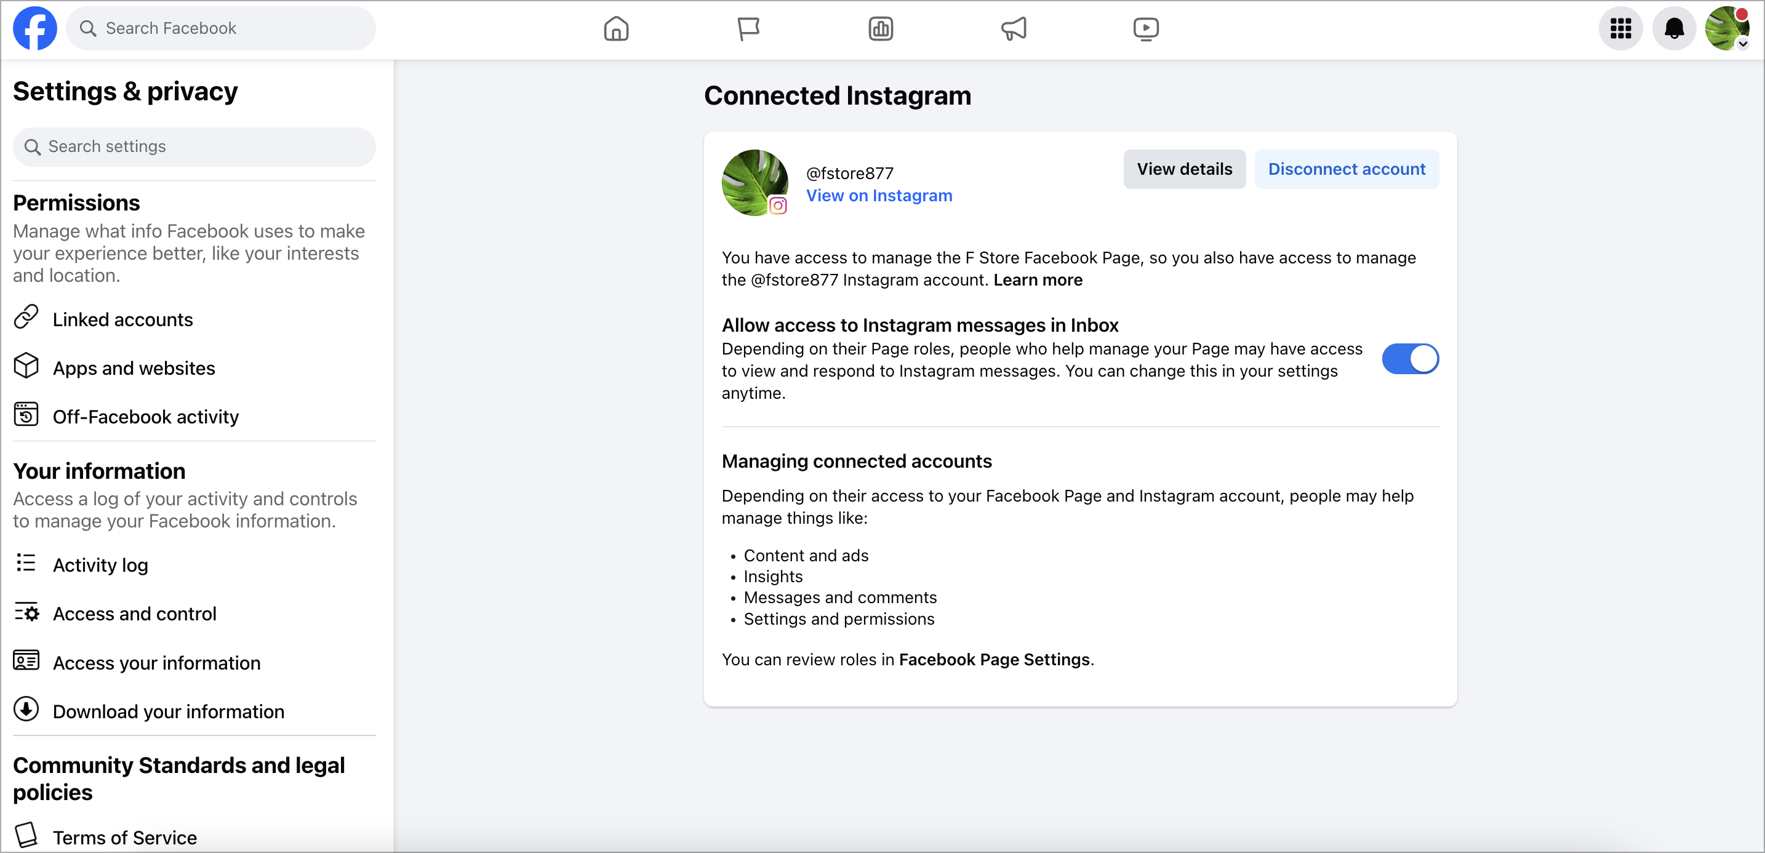This screenshot has height=853, width=1765.
Task: Click the View details button
Action: (1184, 169)
